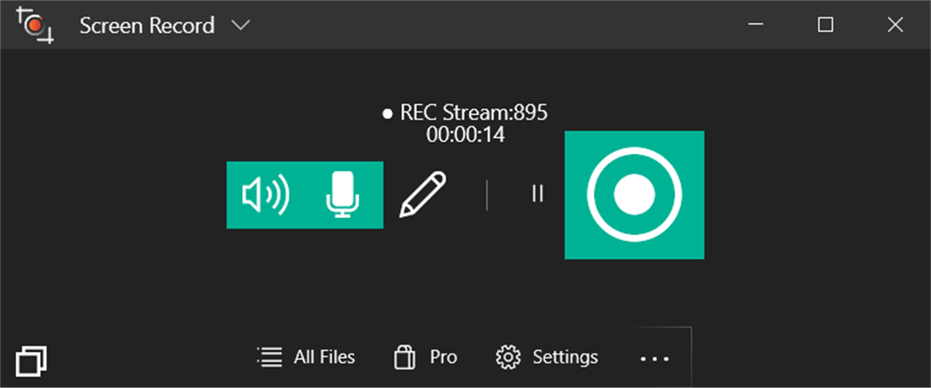This screenshot has height=388, width=931.
Task: Click the app logo in the title bar
Action: click(x=35, y=24)
